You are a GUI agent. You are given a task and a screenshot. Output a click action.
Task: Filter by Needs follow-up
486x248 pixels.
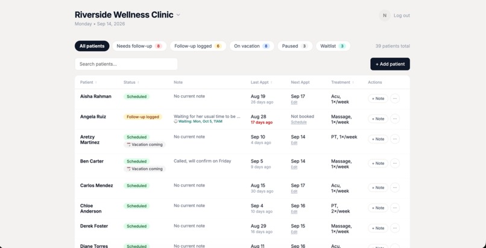pyautogui.click(x=139, y=46)
